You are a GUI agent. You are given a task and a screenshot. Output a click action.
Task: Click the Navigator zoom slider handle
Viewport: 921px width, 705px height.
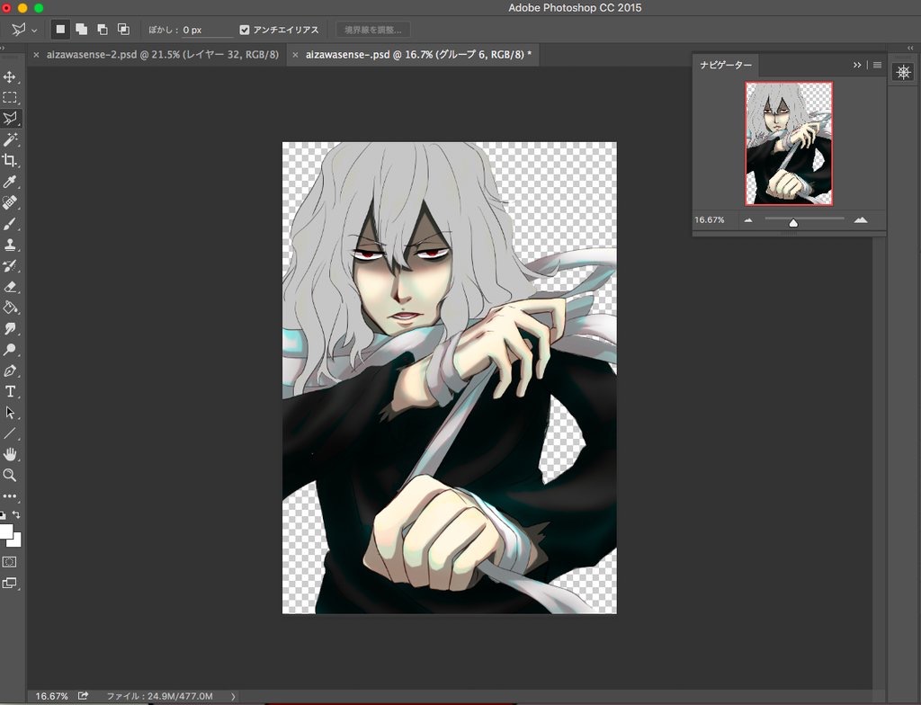[793, 222]
